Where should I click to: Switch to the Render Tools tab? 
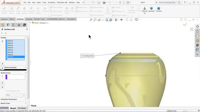39,19
